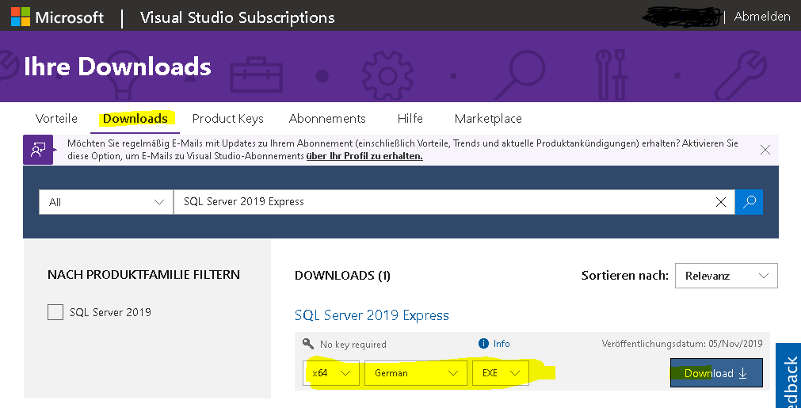Open the Marketplace tab

tap(488, 119)
